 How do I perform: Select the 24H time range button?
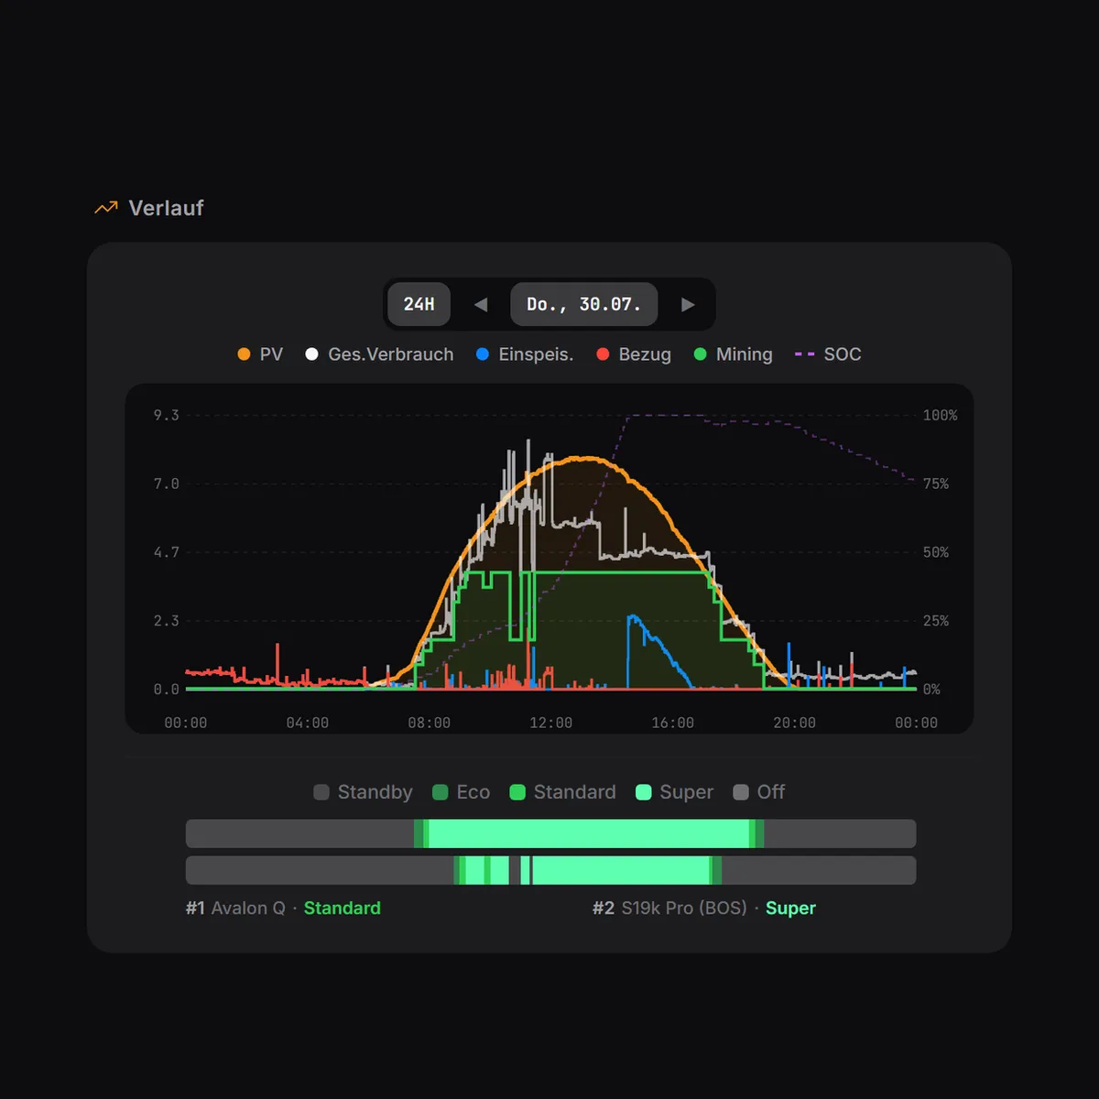click(419, 304)
